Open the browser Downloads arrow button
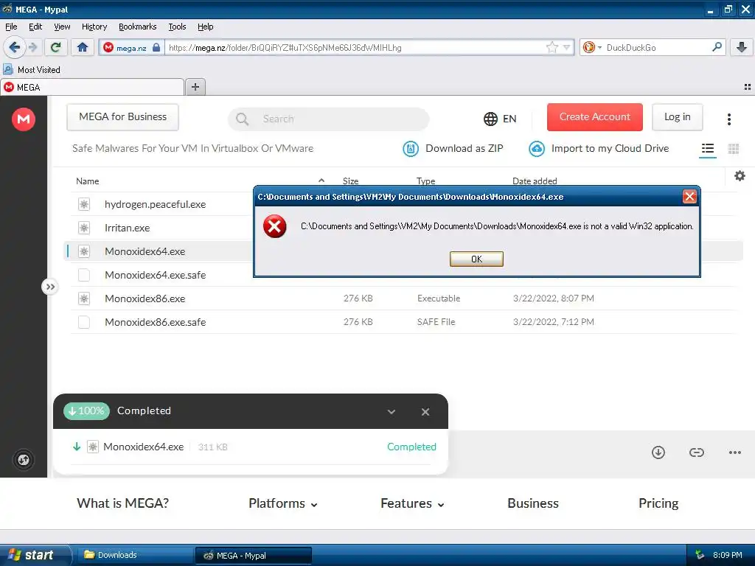 (742, 47)
